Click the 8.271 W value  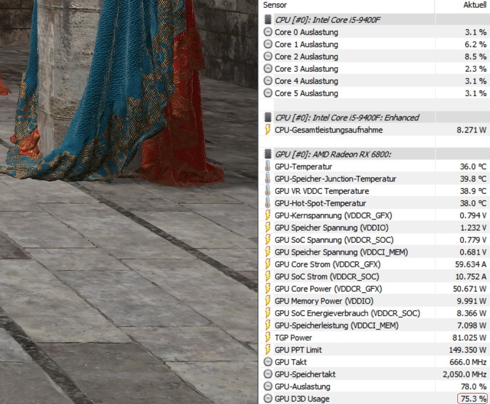click(x=472, y=130)
